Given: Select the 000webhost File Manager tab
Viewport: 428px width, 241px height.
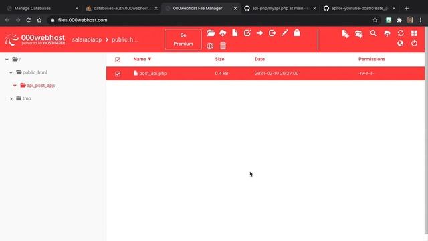Looking at the screenshot, I should point(197,9).
